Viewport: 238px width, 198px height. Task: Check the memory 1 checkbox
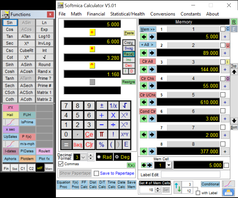[x=223, y=29]
